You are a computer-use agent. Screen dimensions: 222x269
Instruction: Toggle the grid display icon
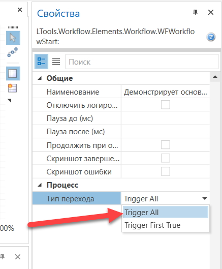tap(13, 73)
